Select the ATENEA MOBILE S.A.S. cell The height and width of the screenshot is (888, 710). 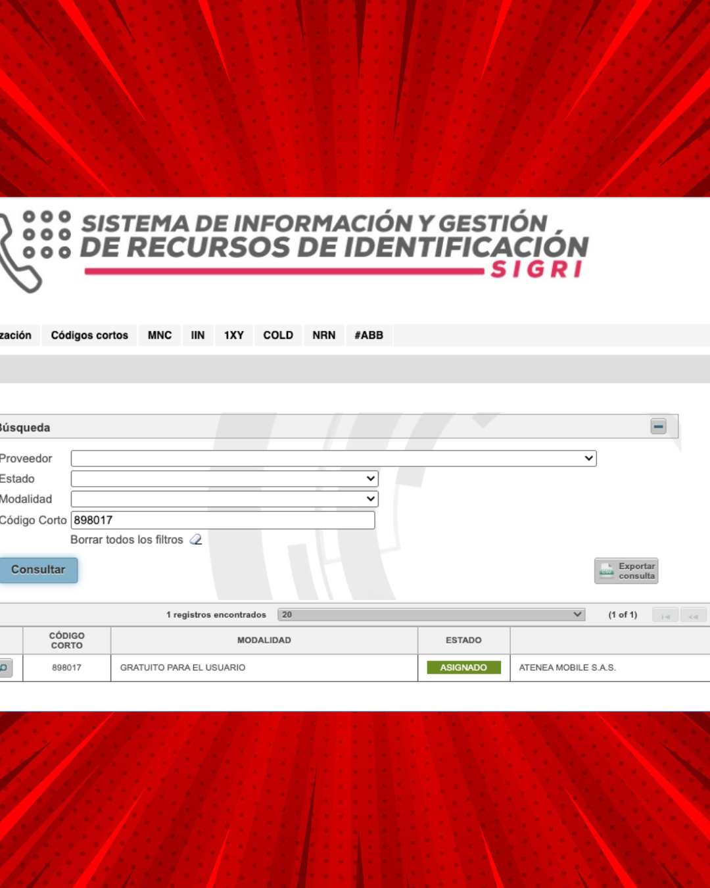[610, 668]
